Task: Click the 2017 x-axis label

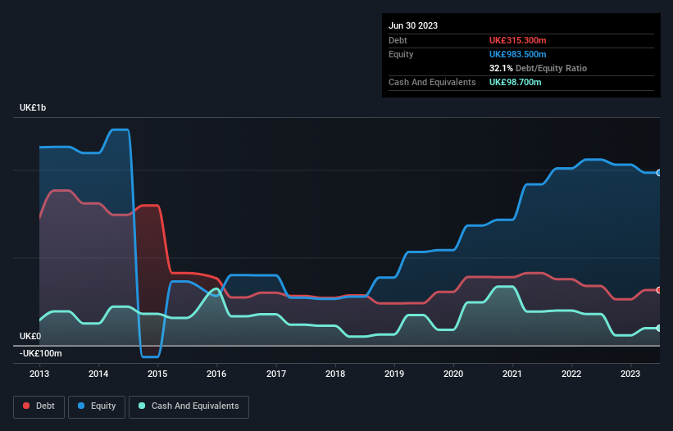Action: pos(276,374)
